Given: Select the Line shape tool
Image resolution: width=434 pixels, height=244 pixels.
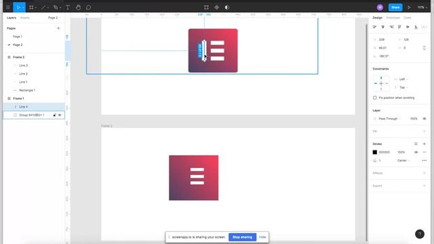Looking at the screenshot, I should (43, 7).
